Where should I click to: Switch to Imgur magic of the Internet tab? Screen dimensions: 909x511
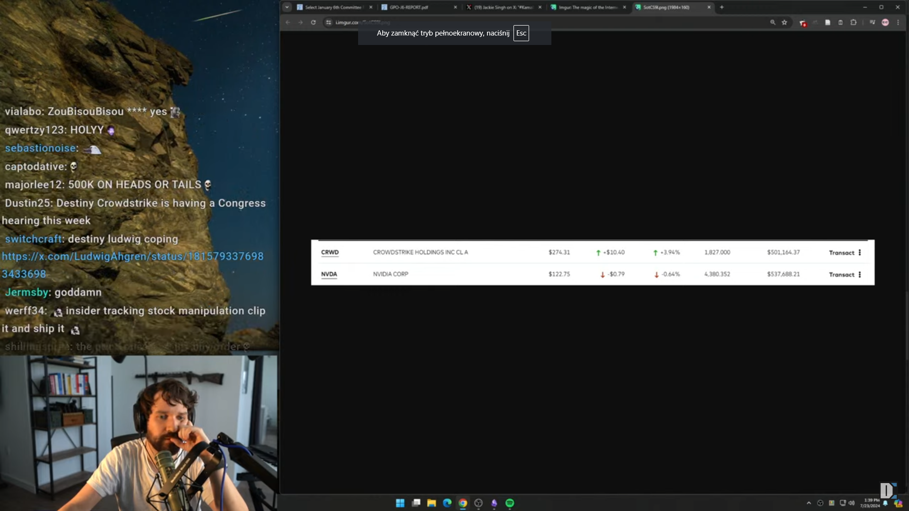[588, 7]
